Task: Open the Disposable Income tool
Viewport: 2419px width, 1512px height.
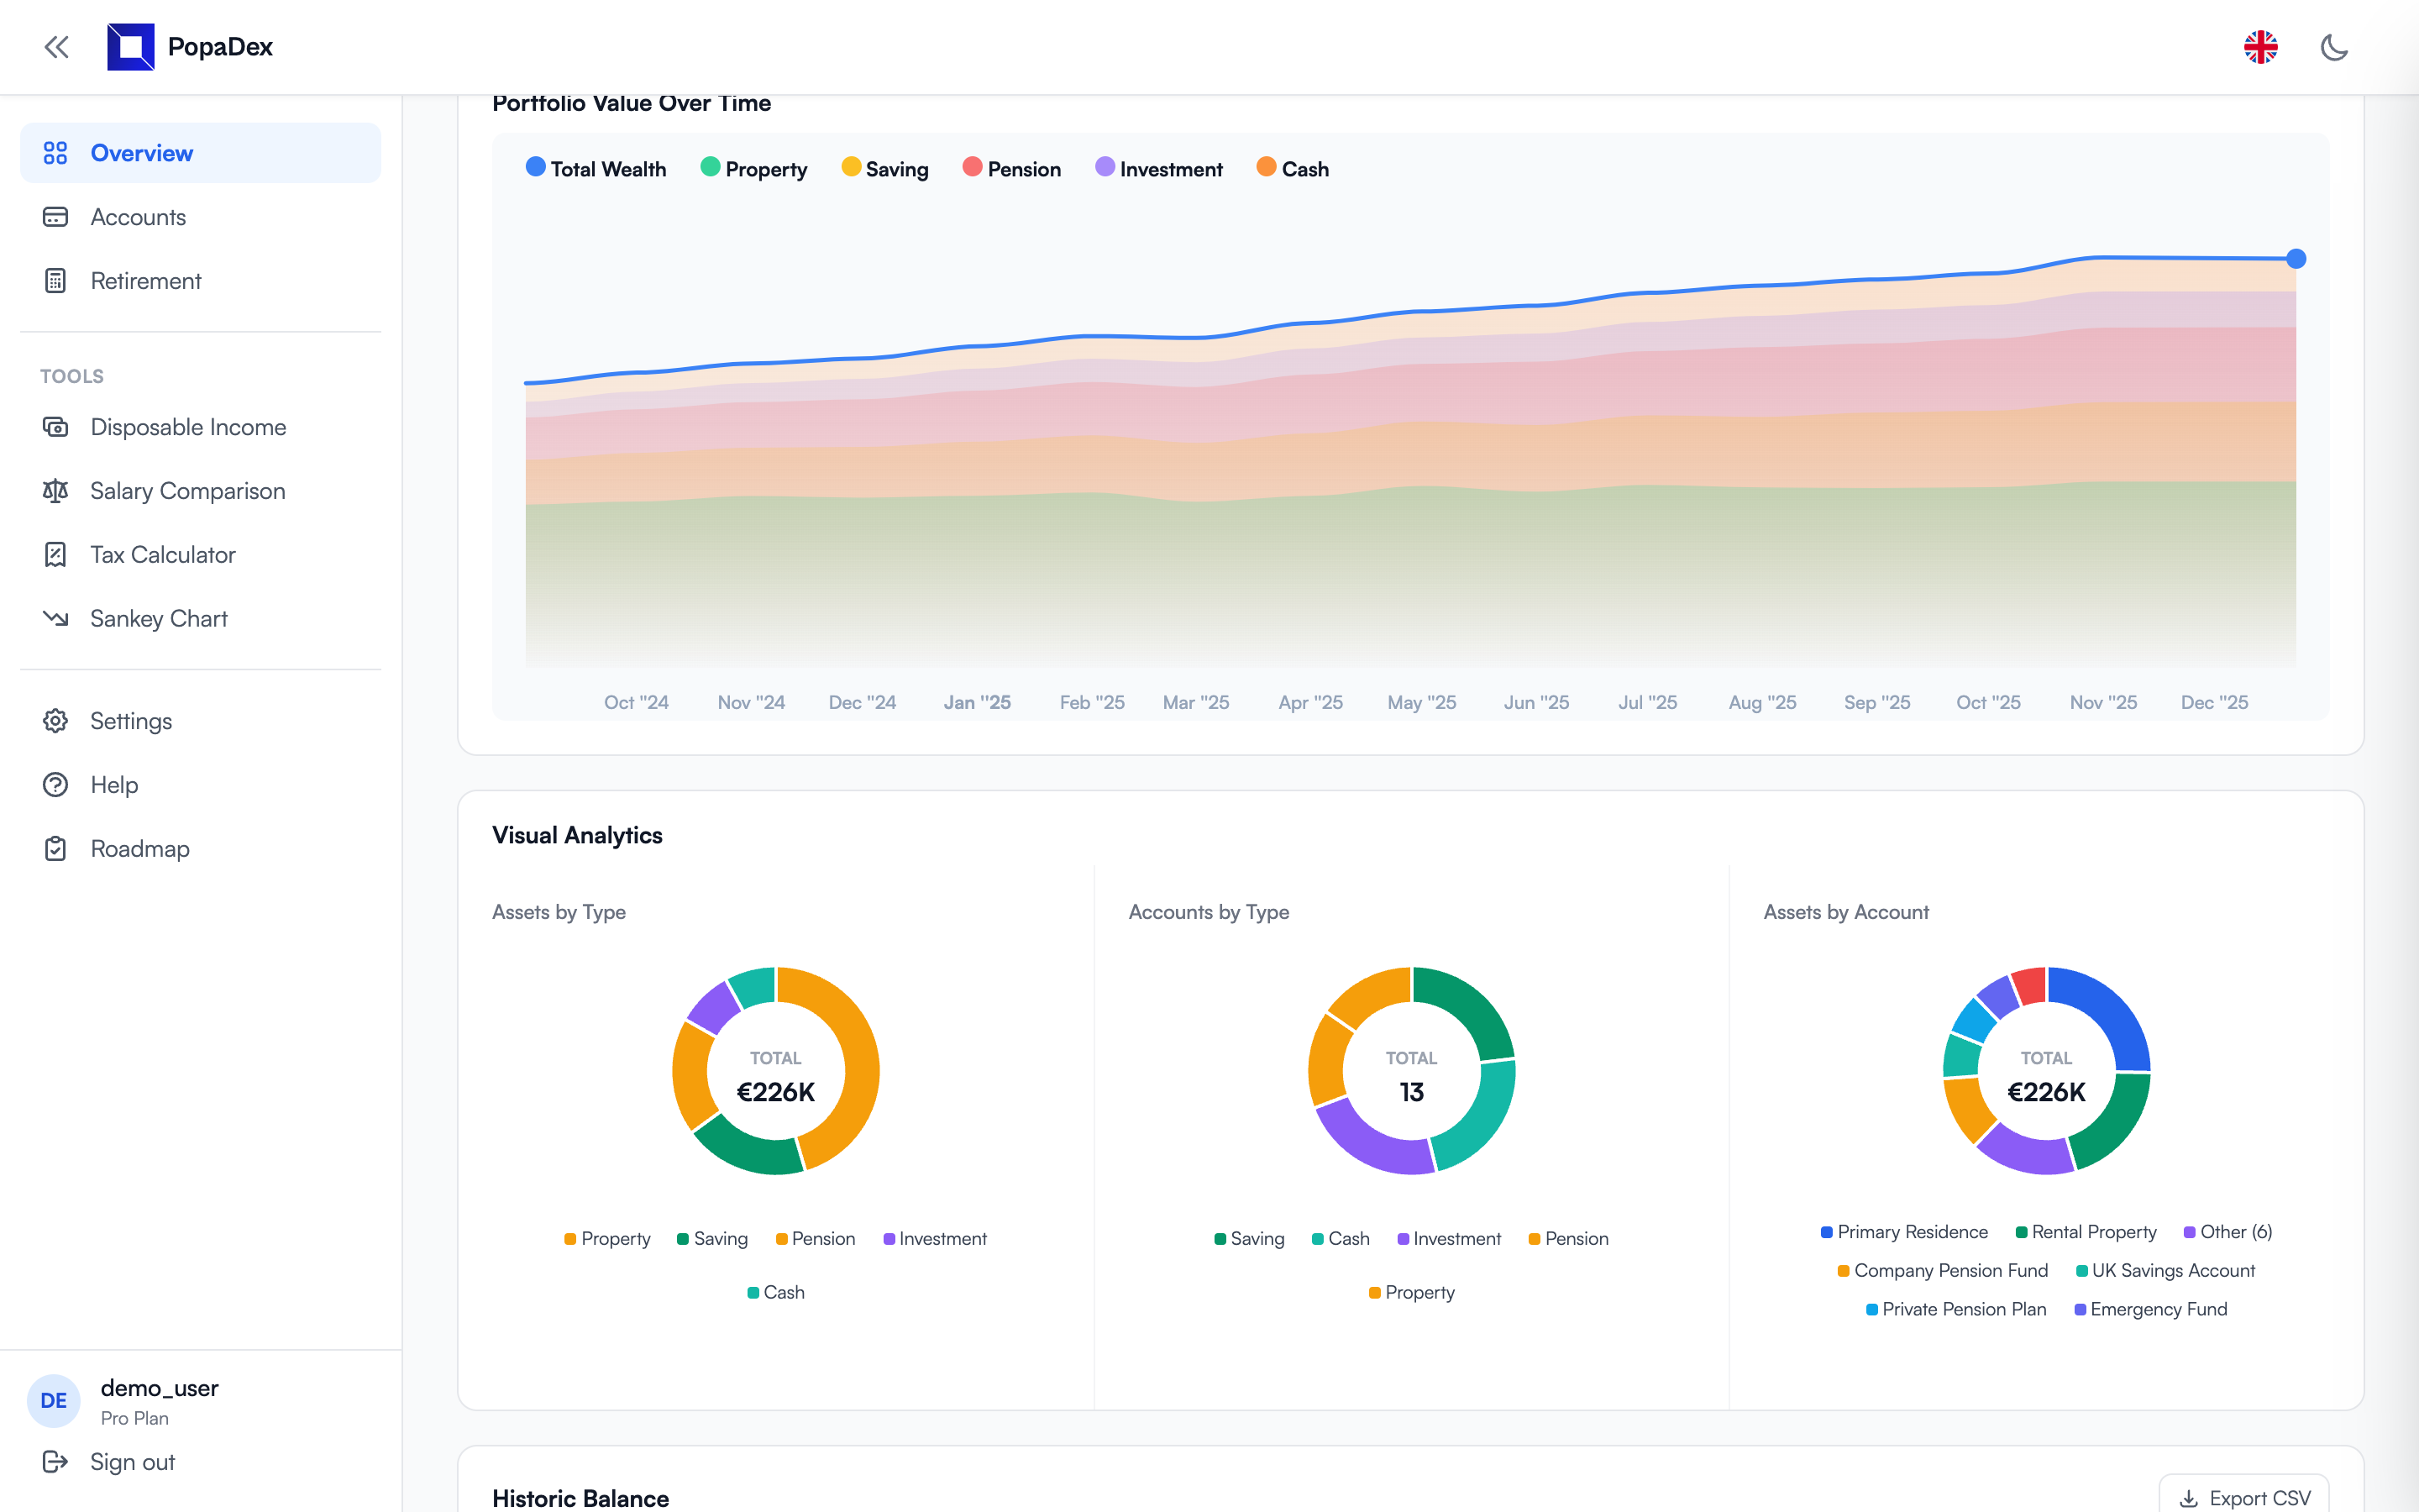Action: tap(187, 427)
